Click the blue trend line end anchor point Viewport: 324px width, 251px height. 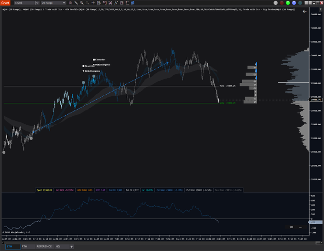(167, 62)
